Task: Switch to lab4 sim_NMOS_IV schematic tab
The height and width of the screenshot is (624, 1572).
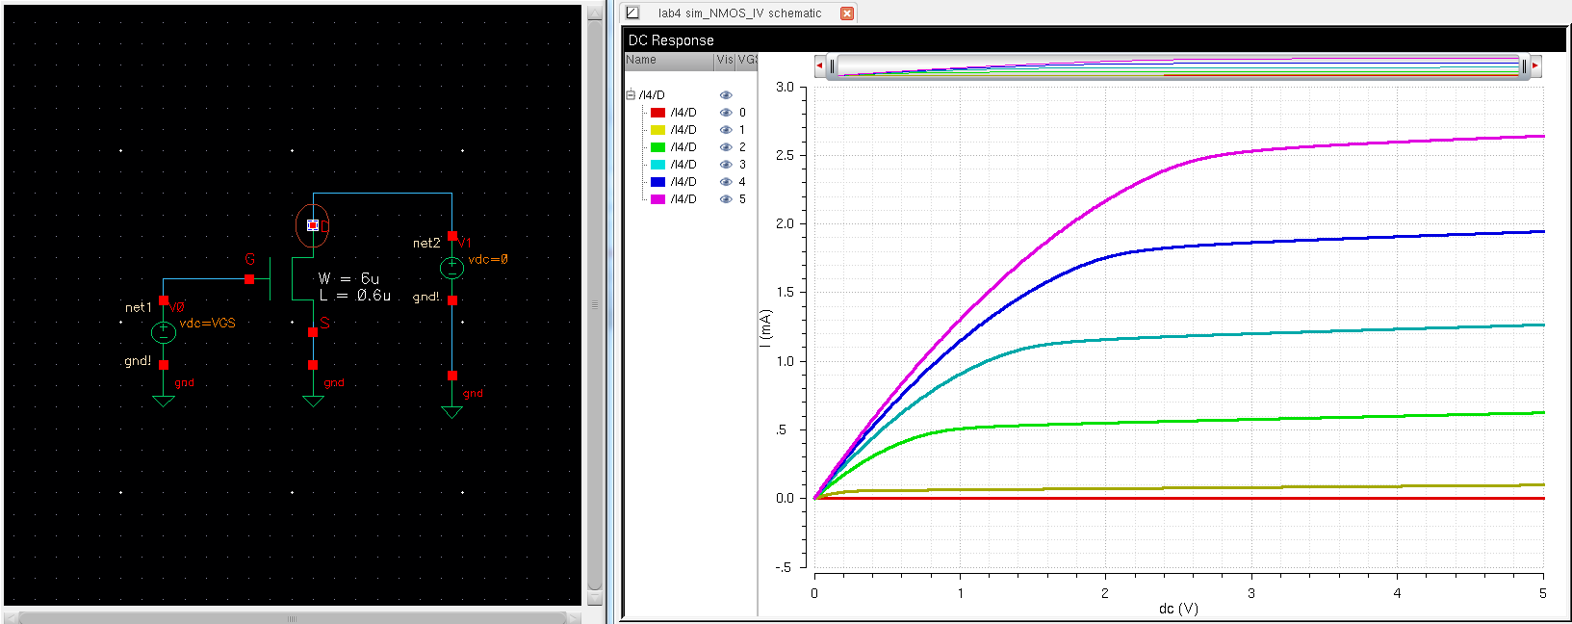Action: (x=739, y=13)
